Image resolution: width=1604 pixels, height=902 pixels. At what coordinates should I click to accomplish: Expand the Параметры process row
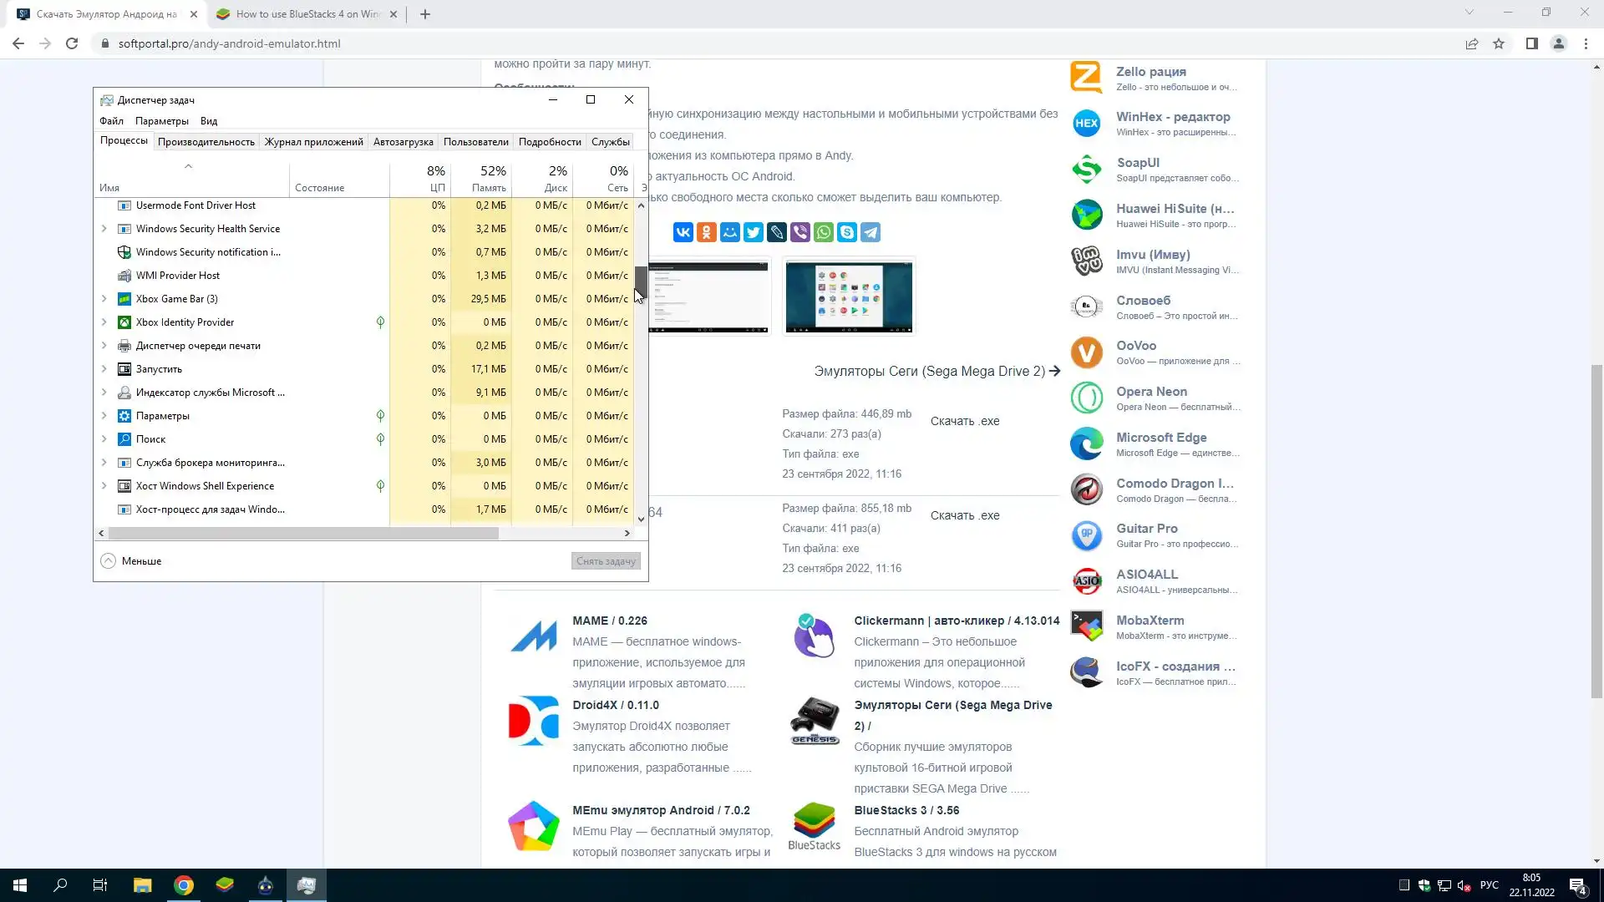(x=104, y=416)
